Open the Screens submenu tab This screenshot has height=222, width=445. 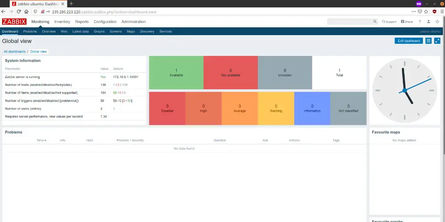116,31
